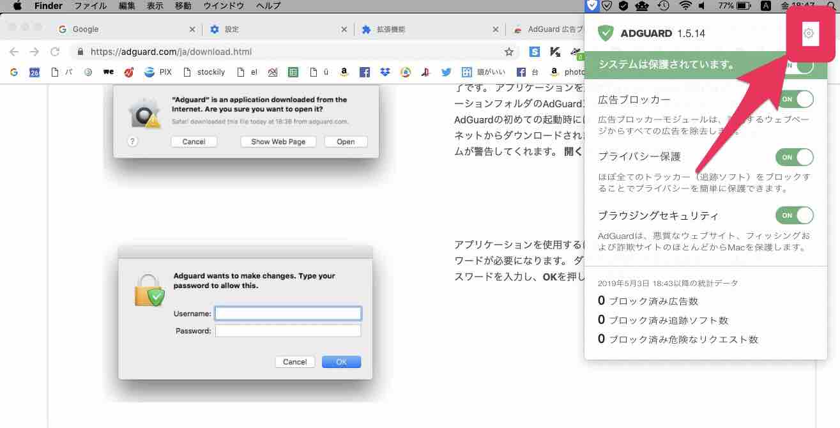Open the green spreadsheet bookmark icon
Image resolution: width=840 pixels, height=428 pixels.
pos(293,72)
